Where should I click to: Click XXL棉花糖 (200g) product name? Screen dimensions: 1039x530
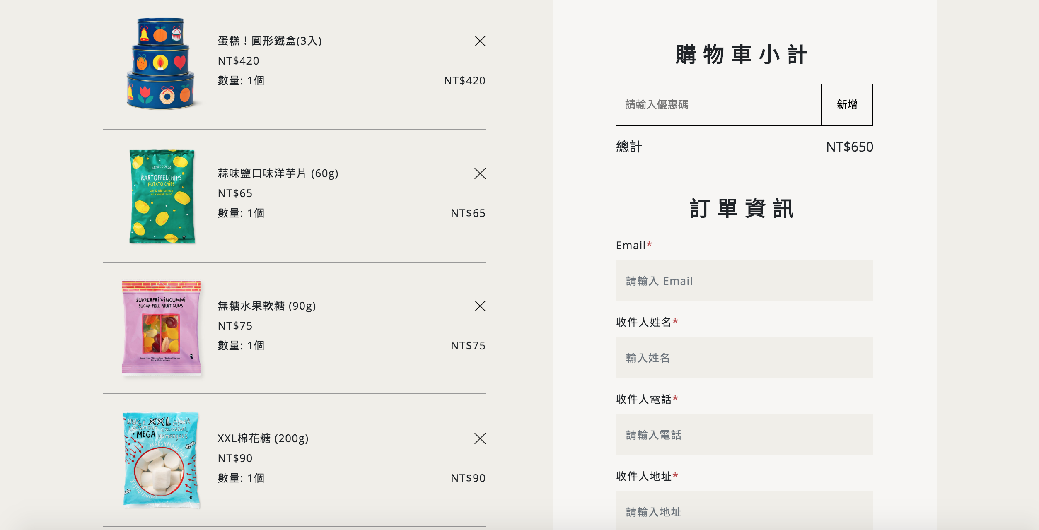[x=263, y=438]
